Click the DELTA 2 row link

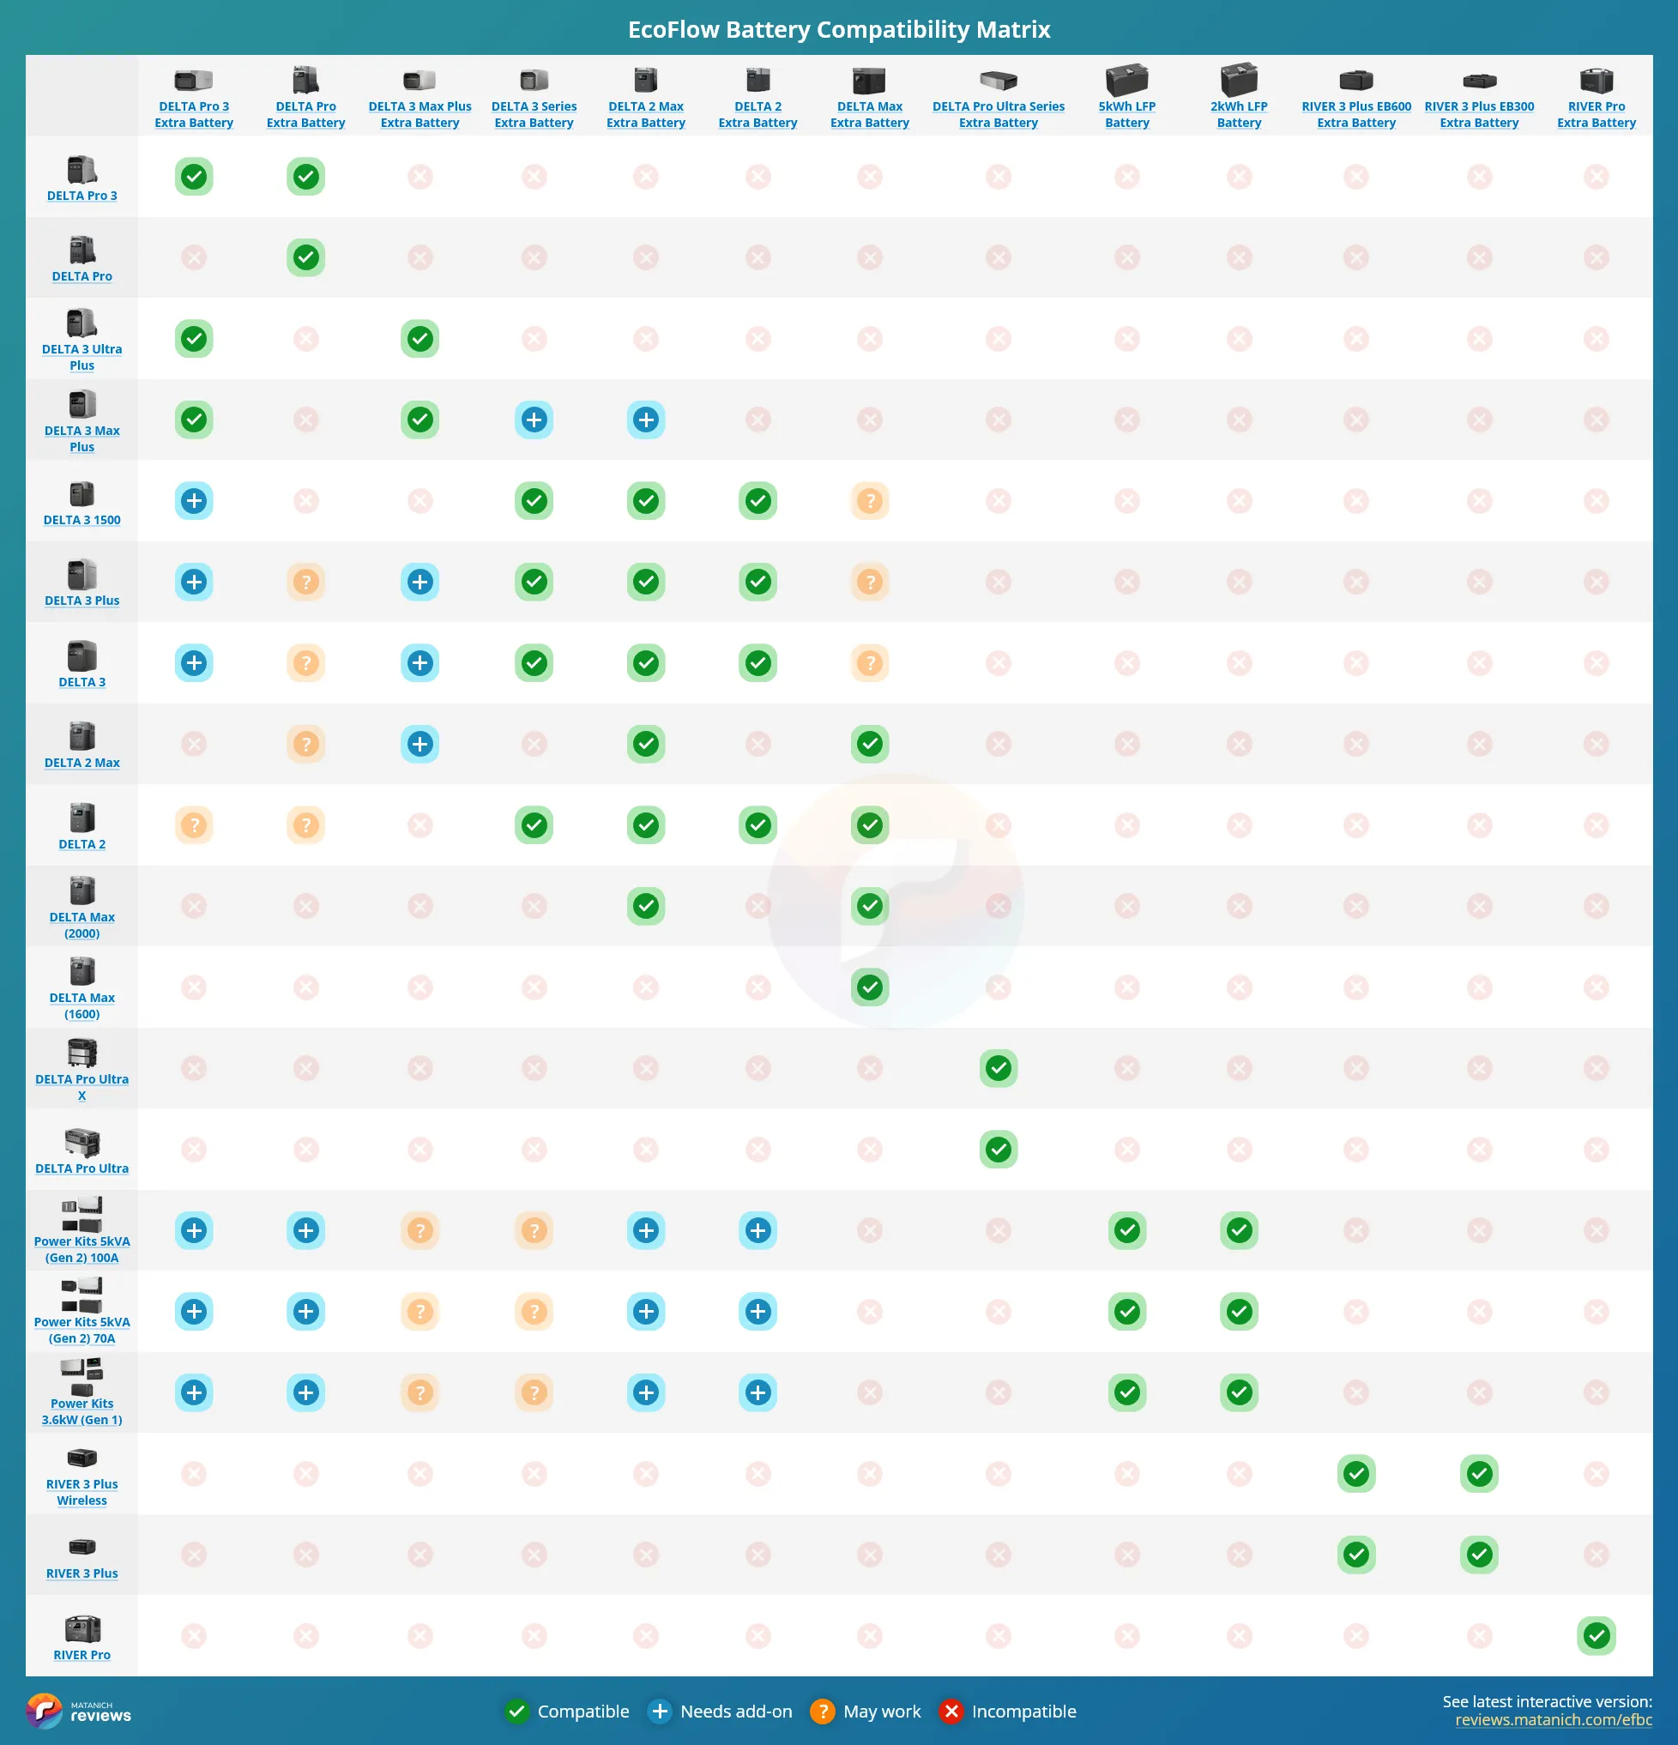[81, 844]
